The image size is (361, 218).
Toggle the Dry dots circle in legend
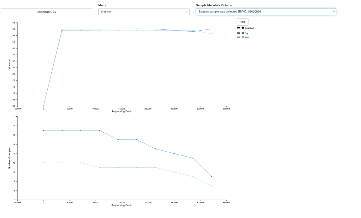(x=243, y=33)
